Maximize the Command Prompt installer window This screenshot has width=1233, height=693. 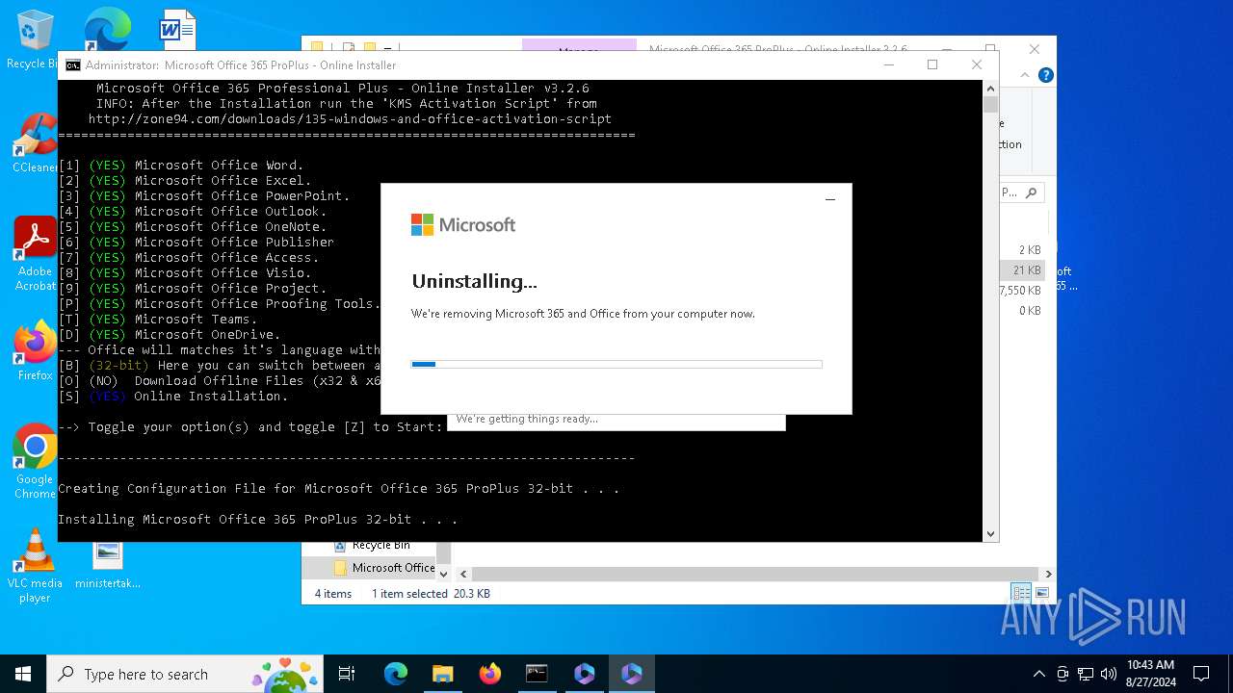point(932,64)
